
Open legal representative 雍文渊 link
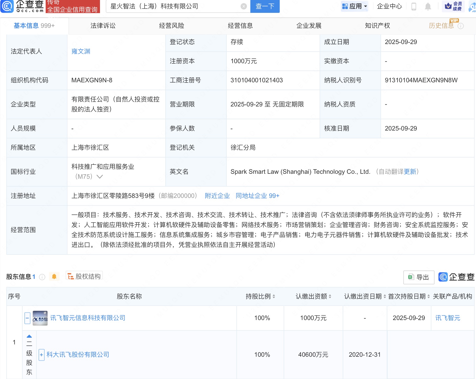(81, 51)
